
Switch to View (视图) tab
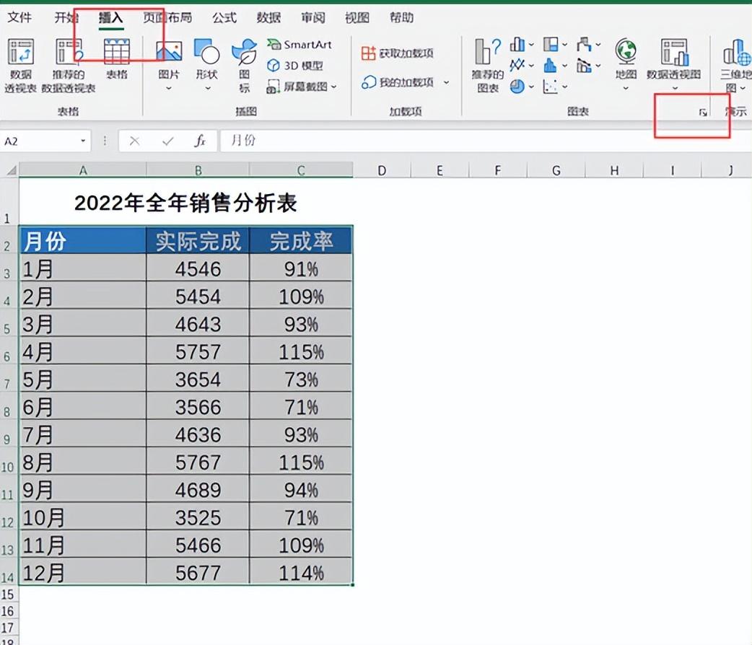coord(357,18)
